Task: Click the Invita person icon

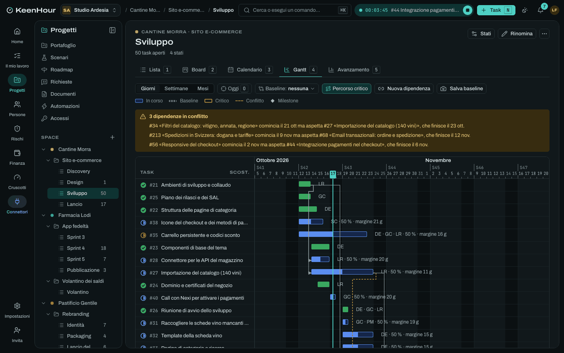Action: [17, 330]
